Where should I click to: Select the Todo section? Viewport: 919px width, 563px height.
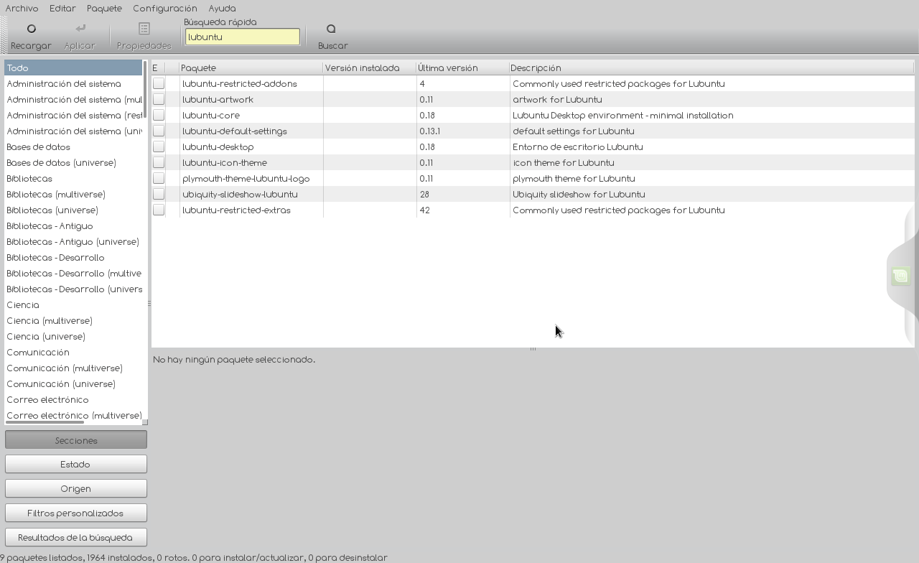tap(73, 68)
